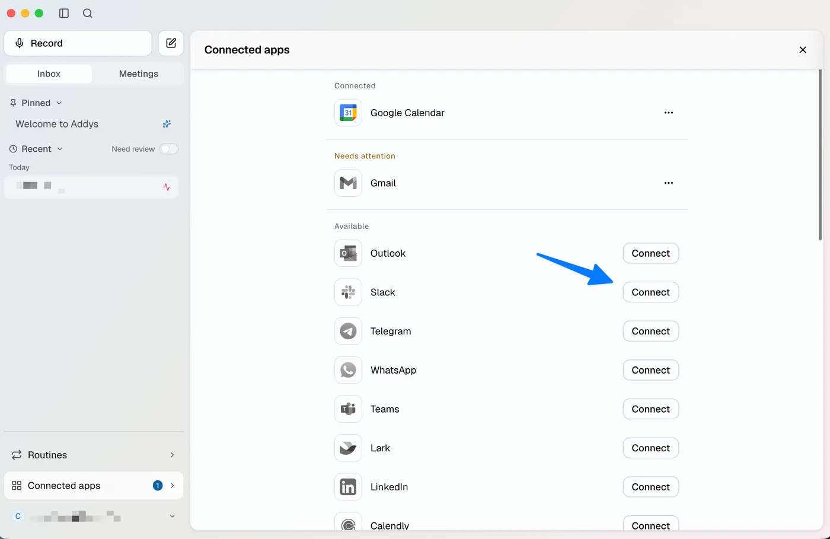Expand the Routines chevron
The height and width of the screenshot is (539, 830).
(x=173, y=455)
